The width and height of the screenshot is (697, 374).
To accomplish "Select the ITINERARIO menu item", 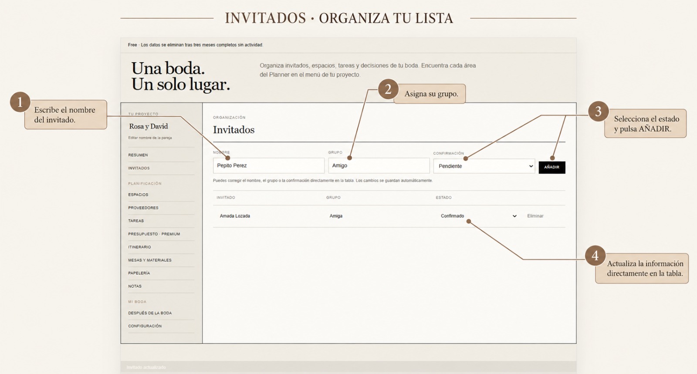I will tap(139, 247).
